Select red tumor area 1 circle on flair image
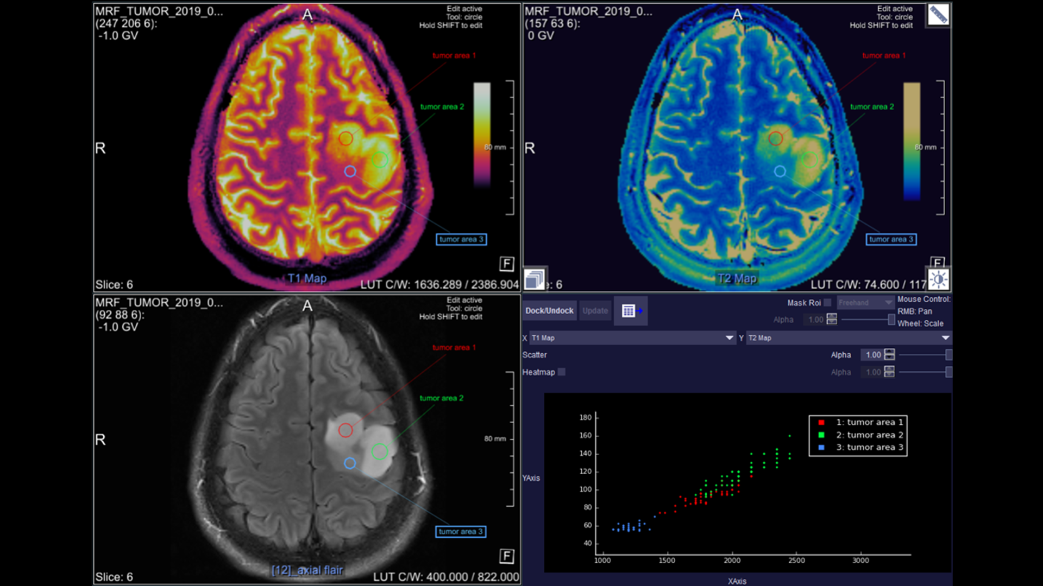This screenshot has width=1043, height=586. coord(345,430)
